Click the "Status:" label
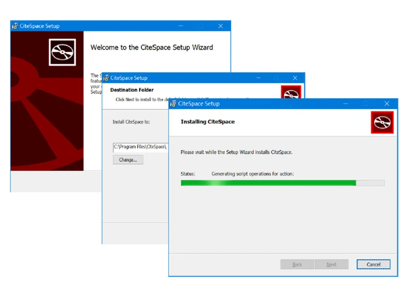The height and width of the screenshot is (282, 407). (x=188, y=174)
